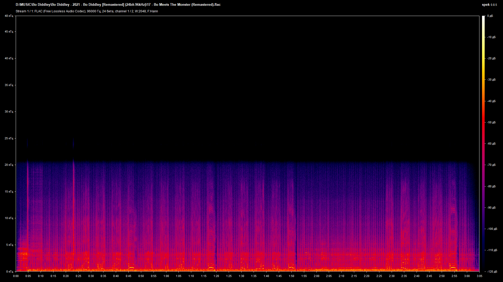Image resolution: width=503 pixels, height=282 pixels.
Task: Click the 20 кГц frequency axis label
Action: tap(9, 165)
